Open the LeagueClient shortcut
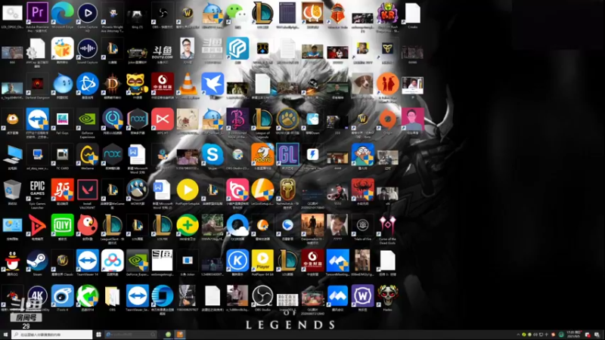 113,225
